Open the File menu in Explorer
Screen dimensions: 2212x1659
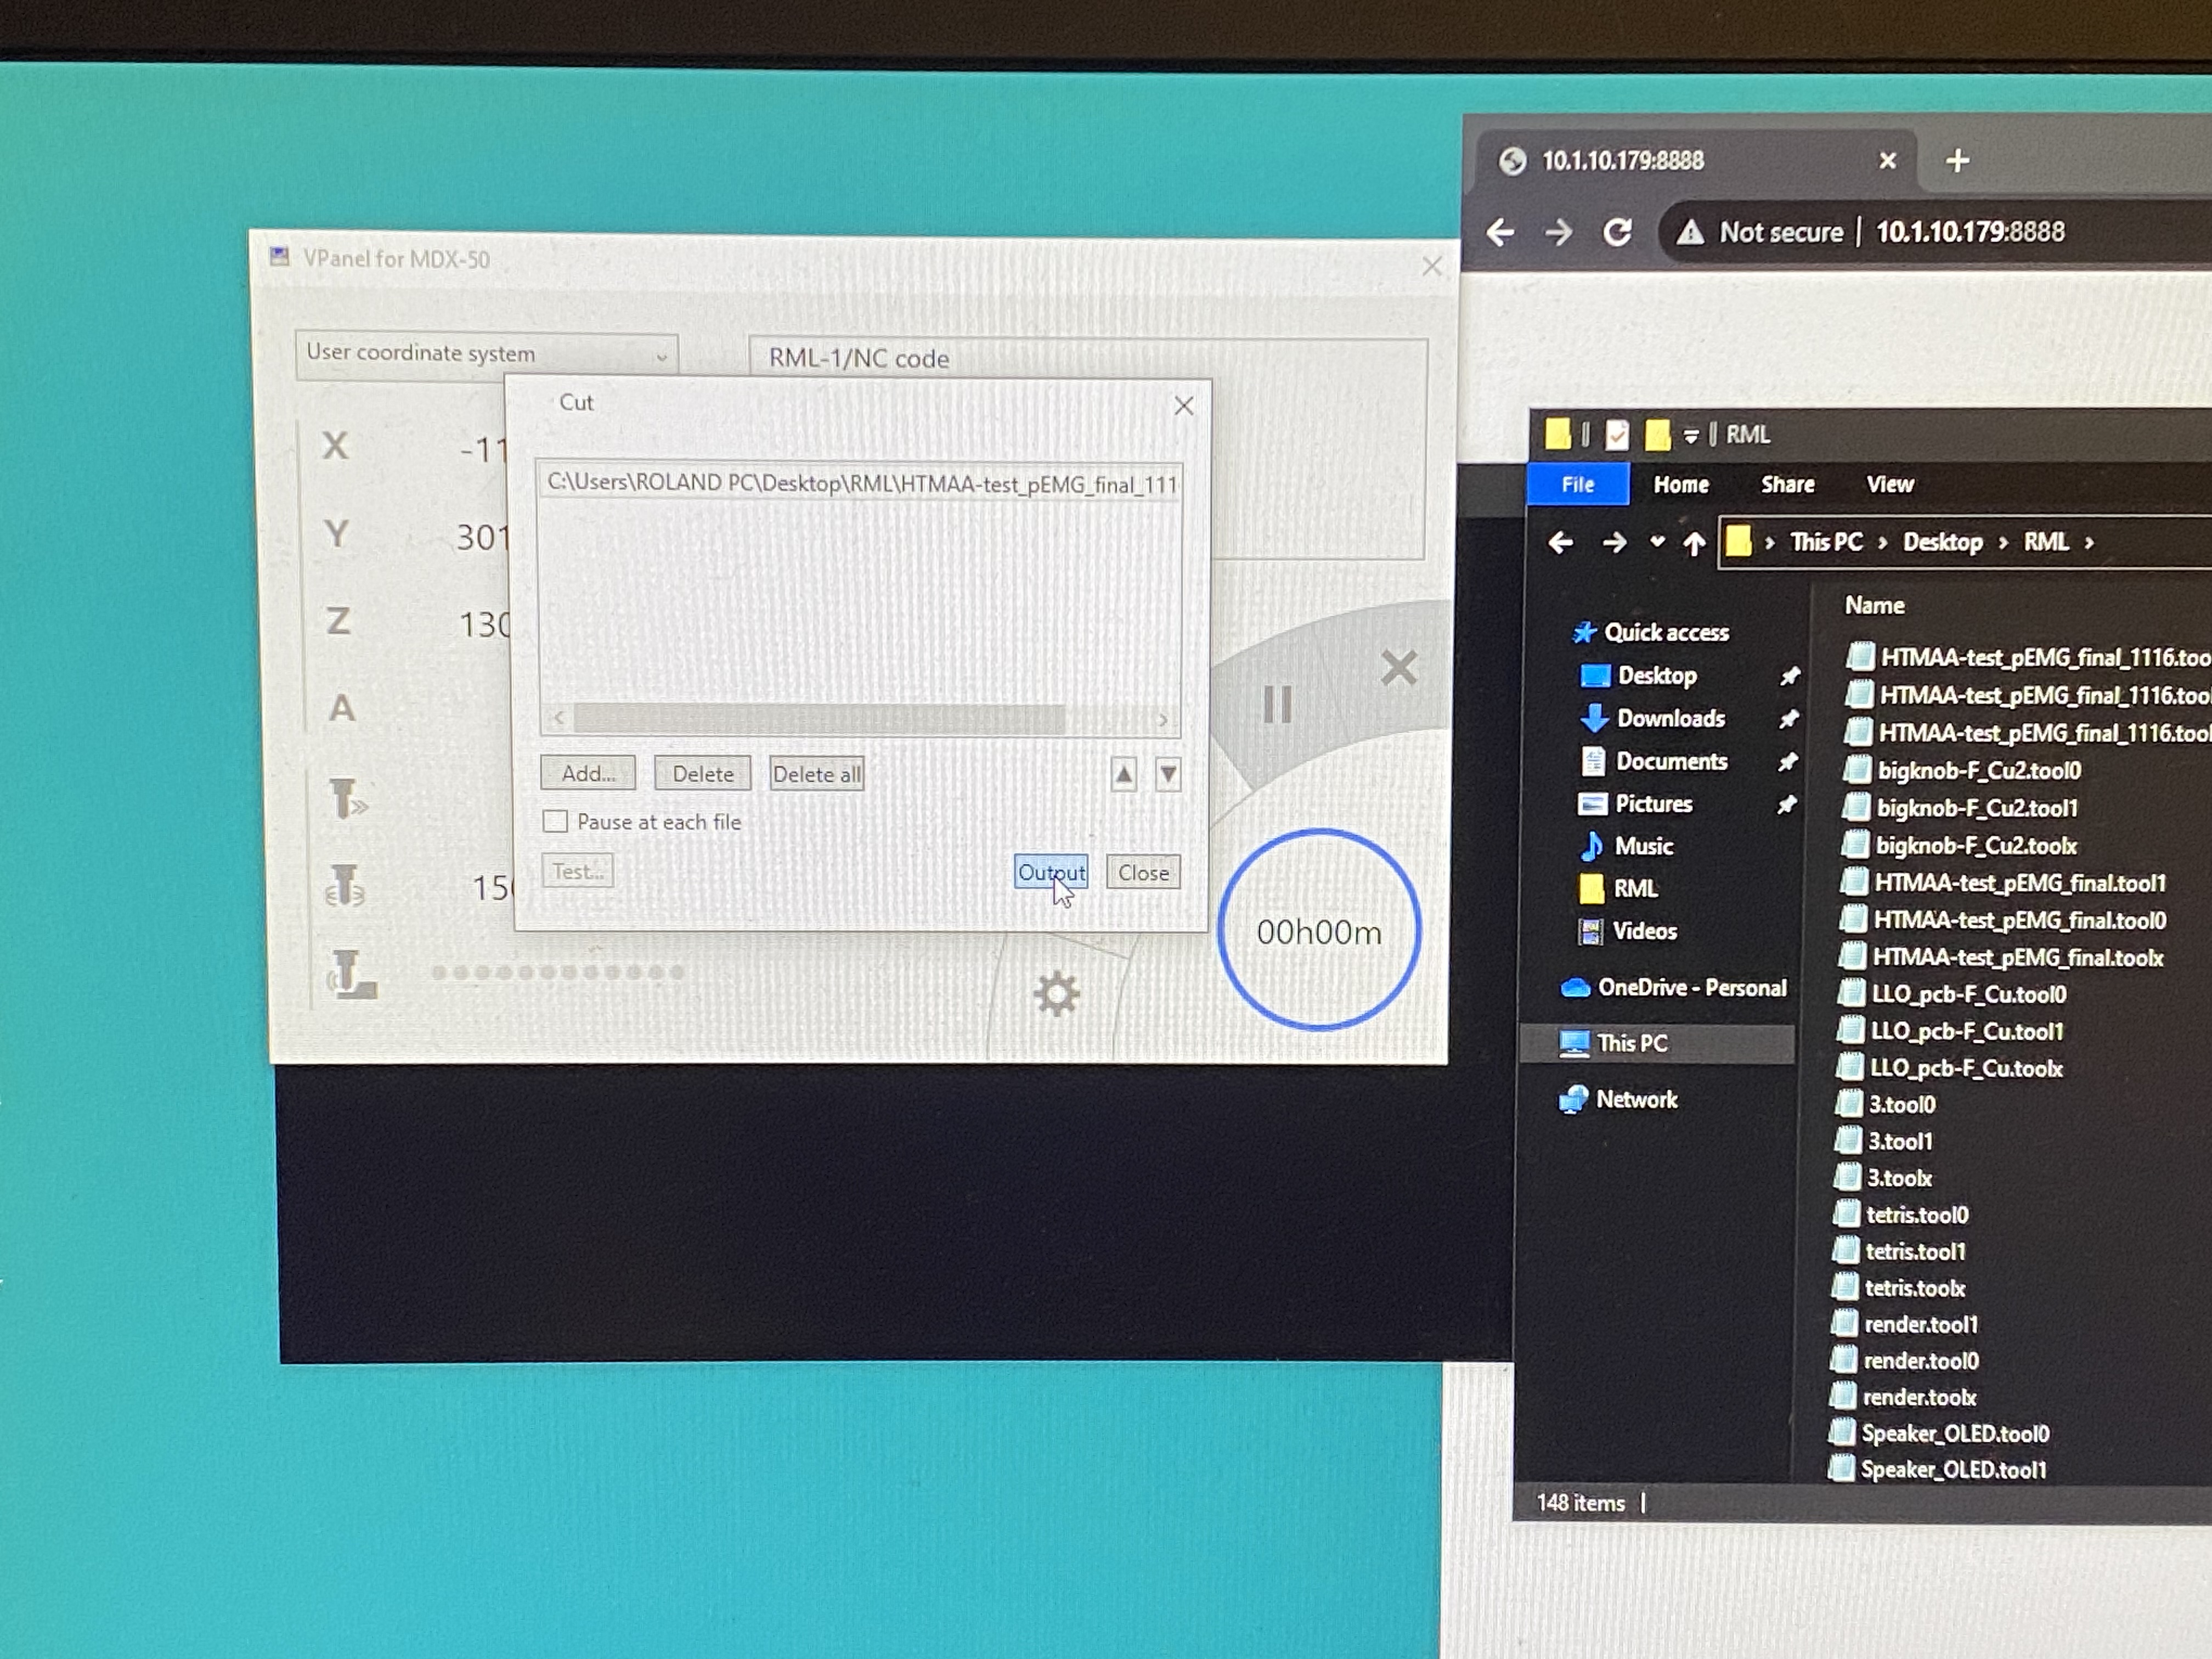[x=1577, y=485]
